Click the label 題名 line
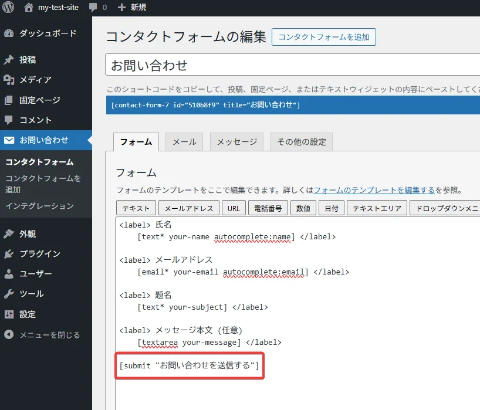480x410 pixels. 146,295
